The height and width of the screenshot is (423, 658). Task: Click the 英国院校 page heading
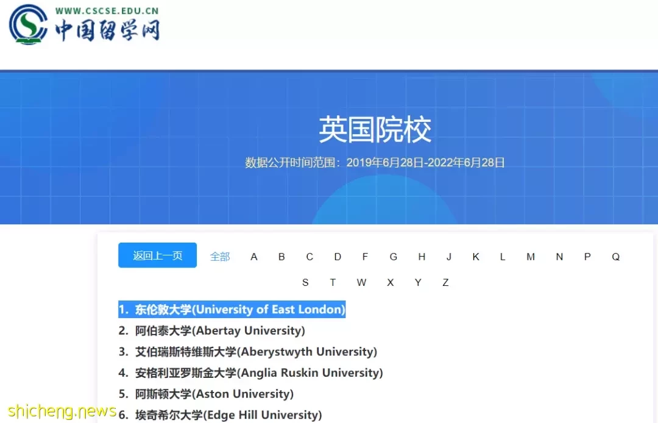point(375,130)
